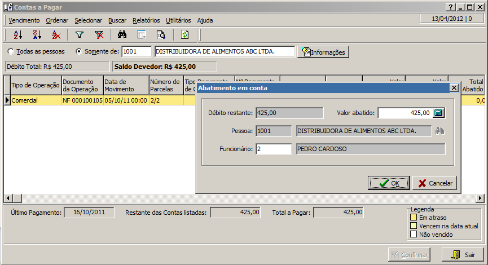Image resolution: width=488 pixels, height=265 pixels.
Task: Clear filter with crossed funnel icon
Action: [99, 34]
